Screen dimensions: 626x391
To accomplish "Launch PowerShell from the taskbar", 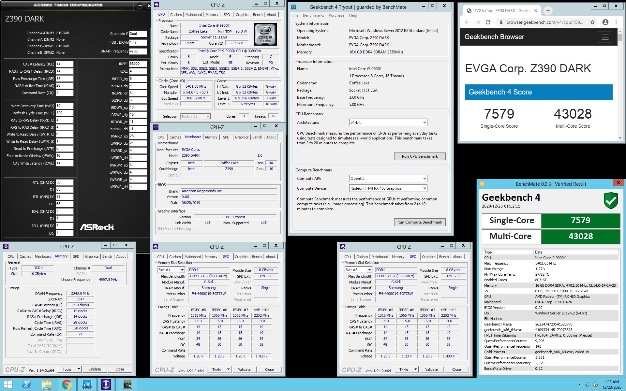I will pyautogui.click(x=26, y=385).
